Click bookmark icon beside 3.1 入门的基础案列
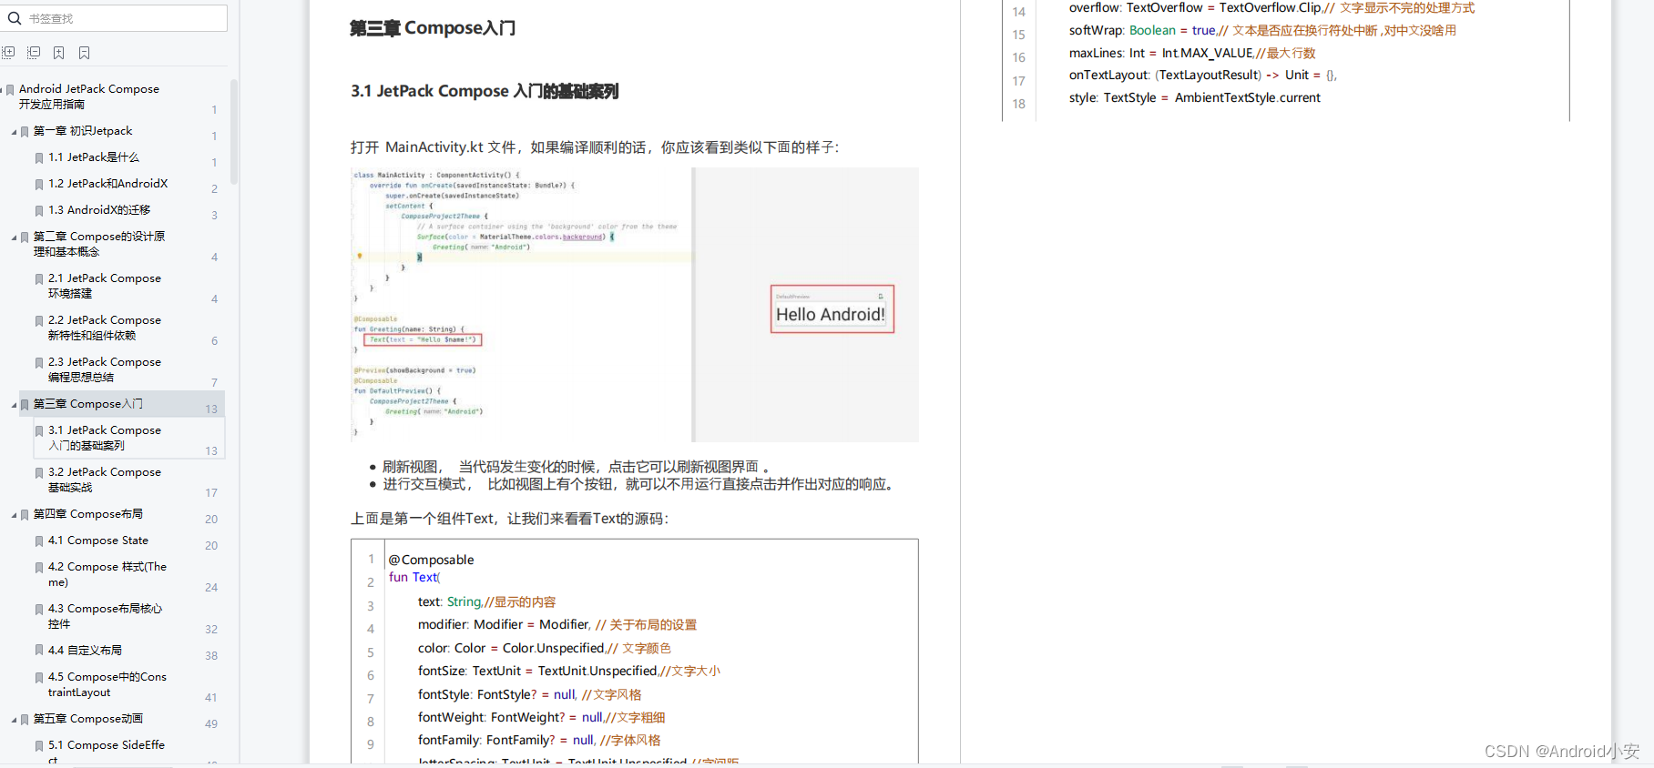Screen dimensions: 1654x768 (39, 431)
